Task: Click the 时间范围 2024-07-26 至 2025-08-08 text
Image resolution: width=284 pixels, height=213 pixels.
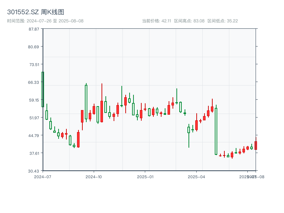Action: tap(45, 21)
